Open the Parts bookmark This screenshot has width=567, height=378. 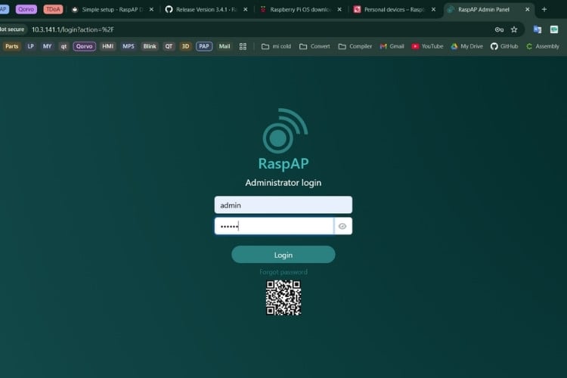point(11,46)
